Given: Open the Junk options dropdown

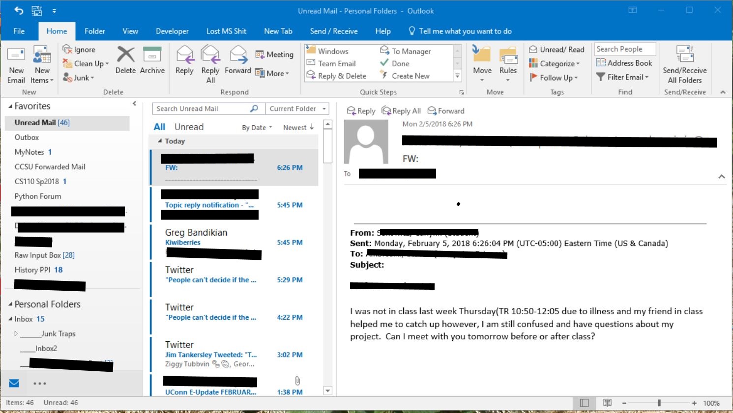Looking at the screenshot, I should [79, 78].
